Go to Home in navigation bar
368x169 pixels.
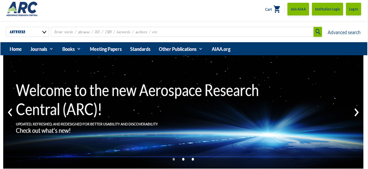(x=16, y=49)
